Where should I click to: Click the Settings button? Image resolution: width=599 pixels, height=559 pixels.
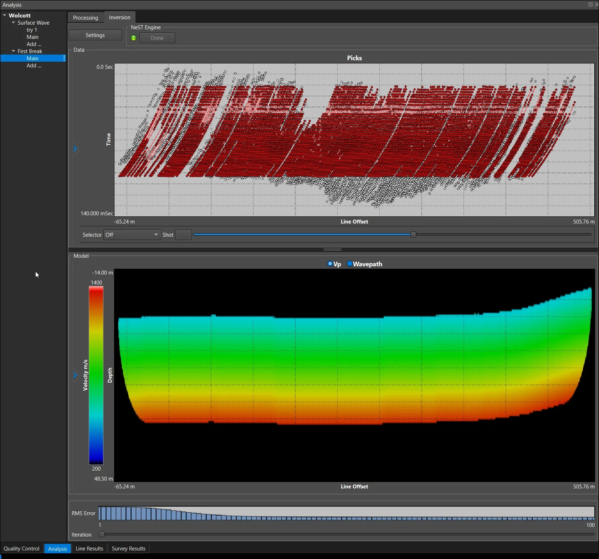(x=95, y=35)
